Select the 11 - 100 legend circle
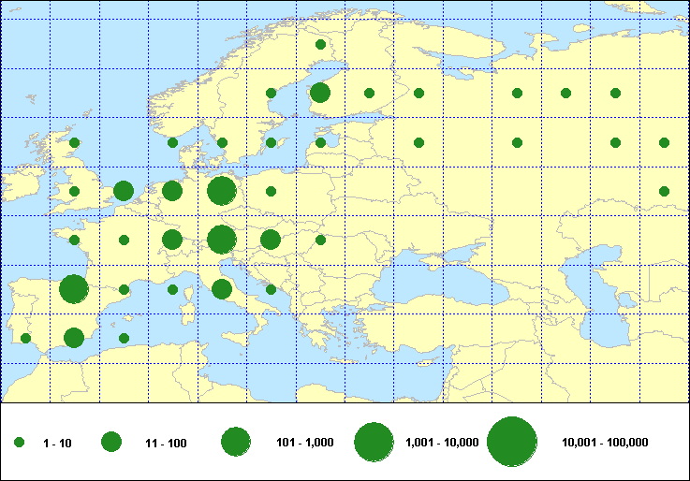The width and height of the screenshot is (690, 481). coord(111,443)
